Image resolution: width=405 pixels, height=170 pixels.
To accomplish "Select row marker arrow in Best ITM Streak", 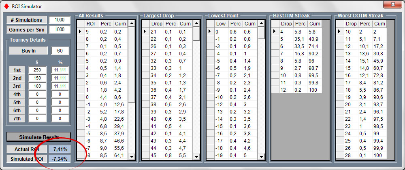I will (x=275, y=31).
